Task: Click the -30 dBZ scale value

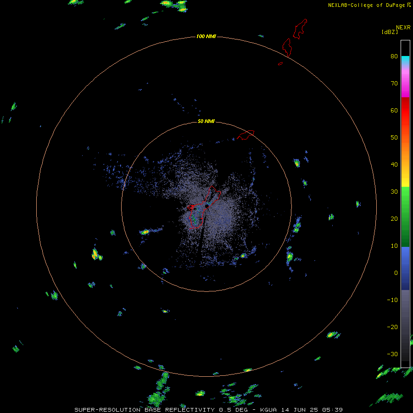Action: coord(392,354)
